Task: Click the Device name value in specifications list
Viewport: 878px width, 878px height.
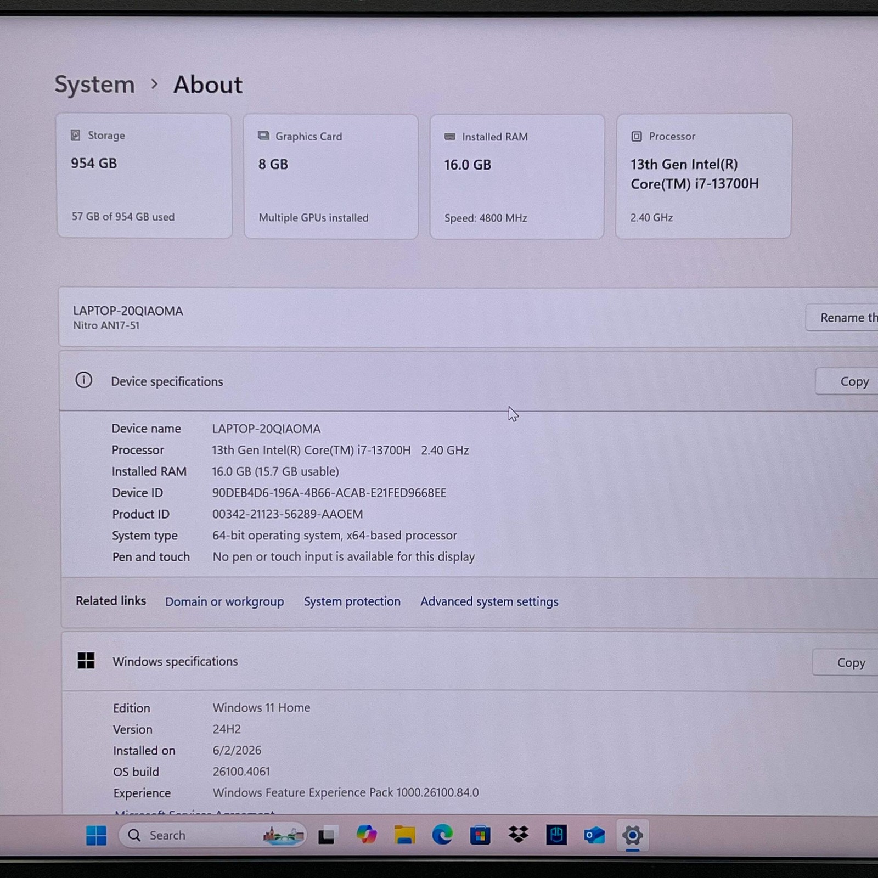Action: click(x=266, y=429)
